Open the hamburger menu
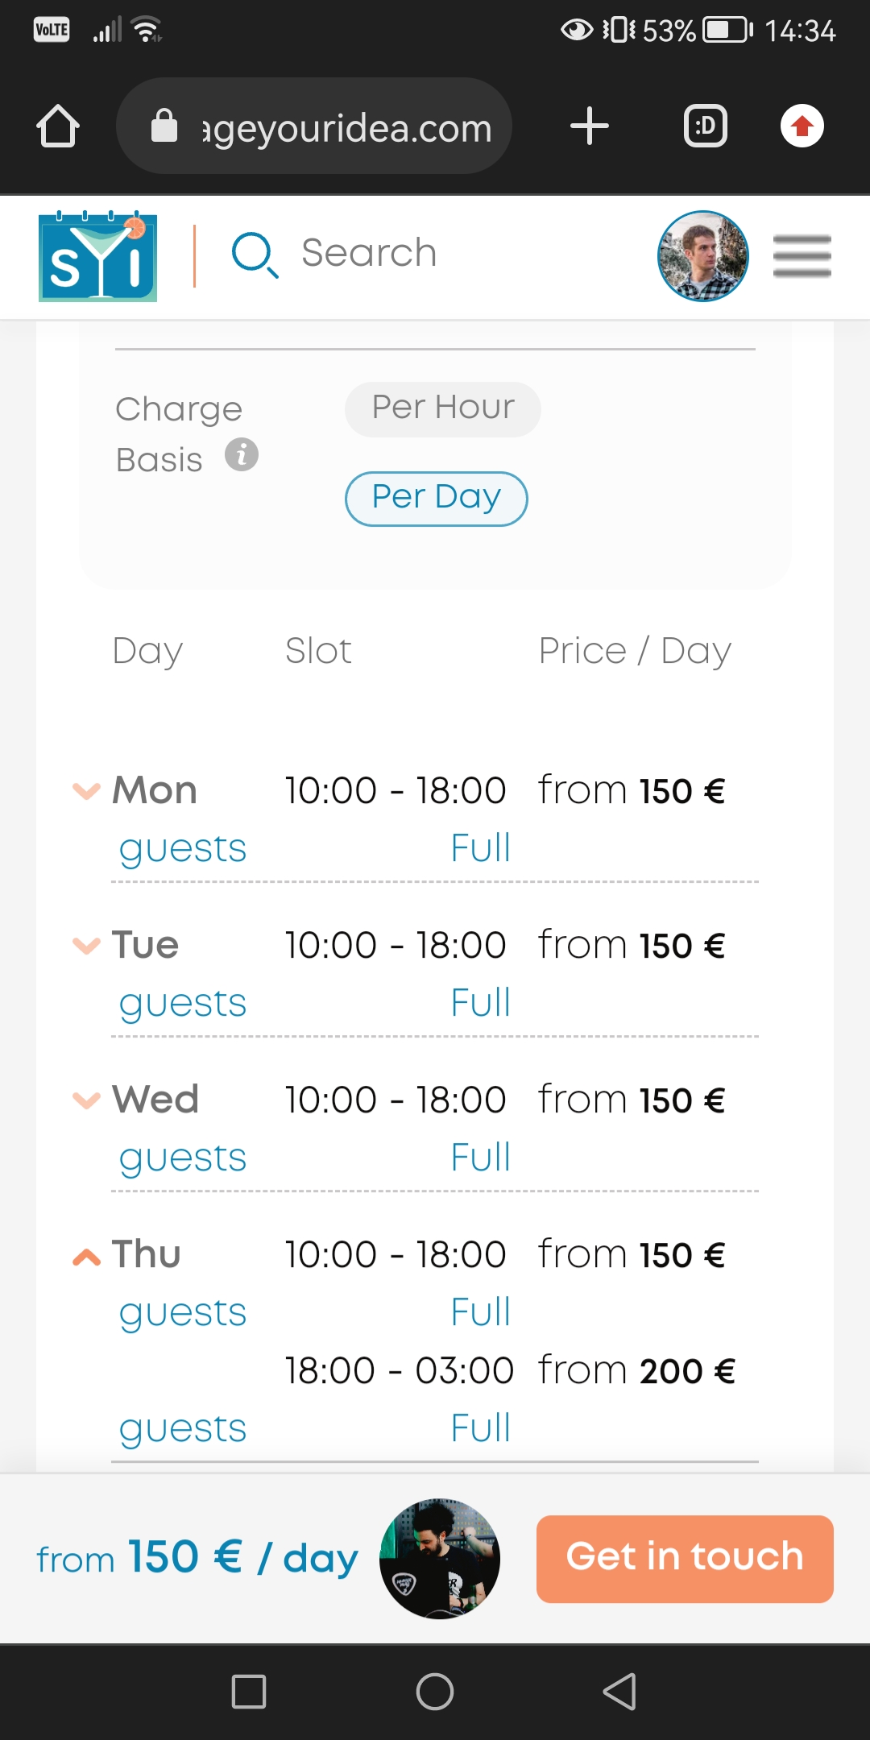The image size is (870, 1740). click(802, 256)
